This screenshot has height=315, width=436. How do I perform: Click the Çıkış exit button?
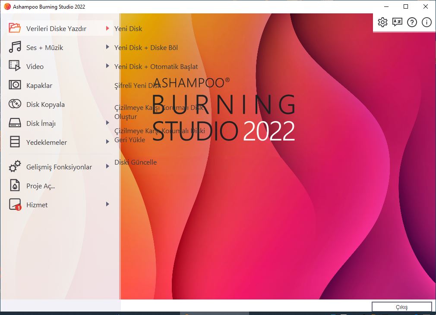point(401,307)
